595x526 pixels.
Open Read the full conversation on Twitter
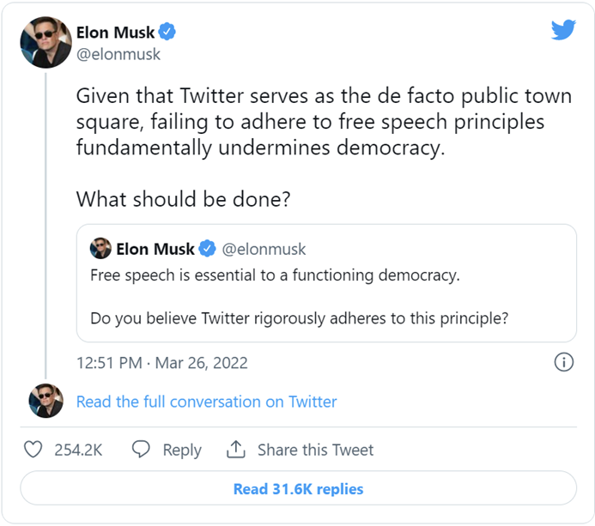point(206,402)
